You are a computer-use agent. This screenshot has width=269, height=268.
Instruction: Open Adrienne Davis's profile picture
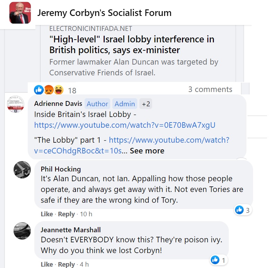[x=16, y=104]
